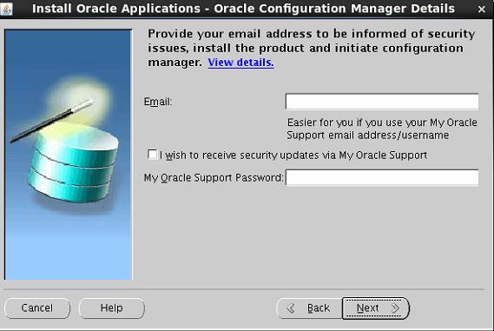Image resolution: width=494 pixels, height=331 pixels.
Task: Go Back to the previous wizard step
Action: (x=309, y=308)
